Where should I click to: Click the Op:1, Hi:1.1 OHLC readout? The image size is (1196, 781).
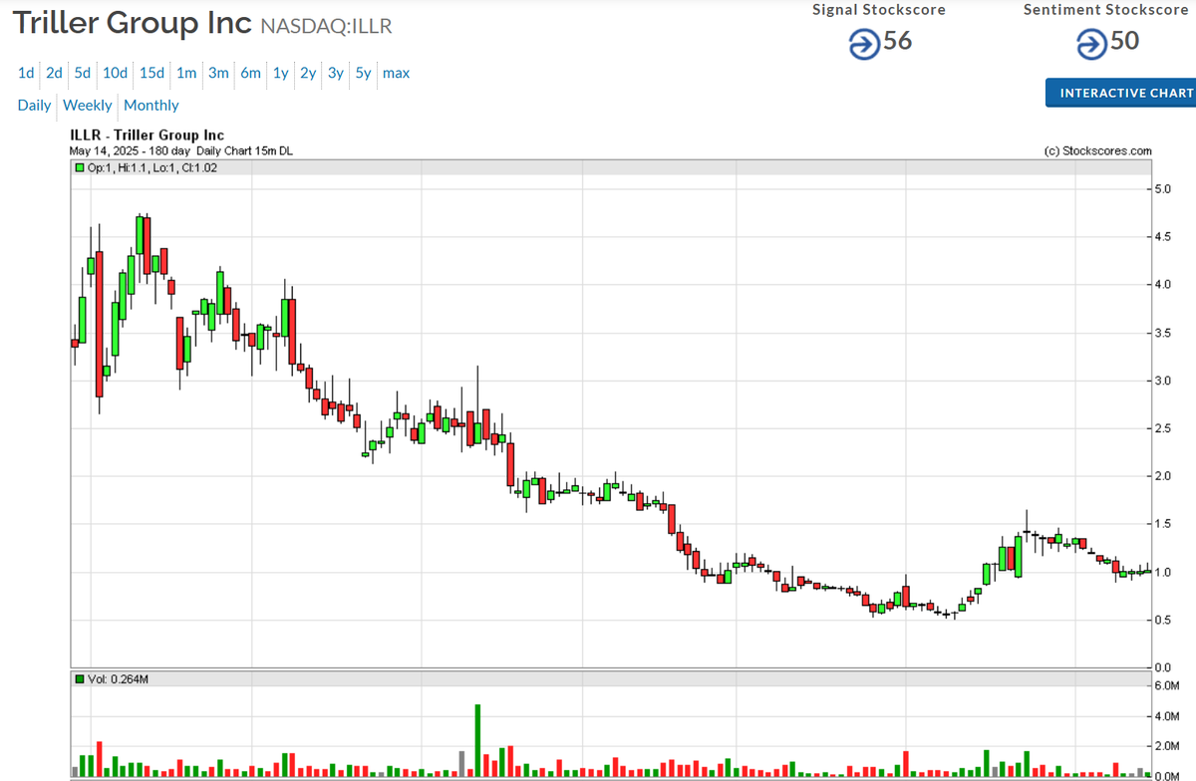coord(152,167)
